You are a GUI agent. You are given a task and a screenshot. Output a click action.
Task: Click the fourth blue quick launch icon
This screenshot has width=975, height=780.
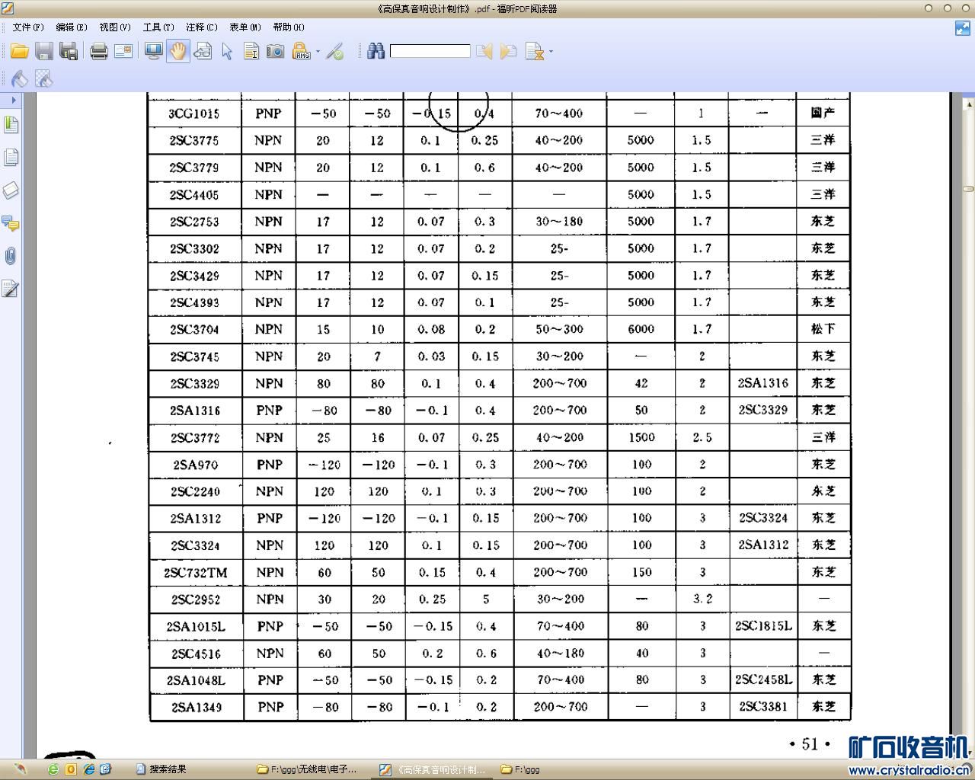(106, 769)
